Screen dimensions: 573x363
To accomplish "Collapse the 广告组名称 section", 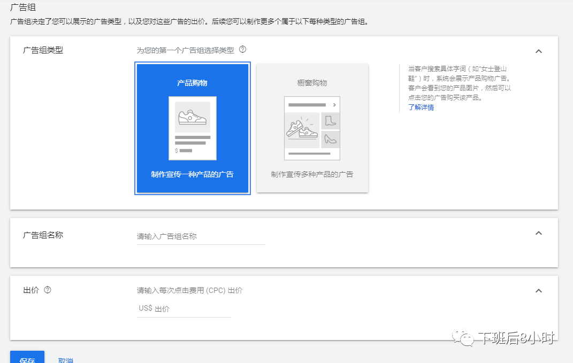I will point(539,231).
